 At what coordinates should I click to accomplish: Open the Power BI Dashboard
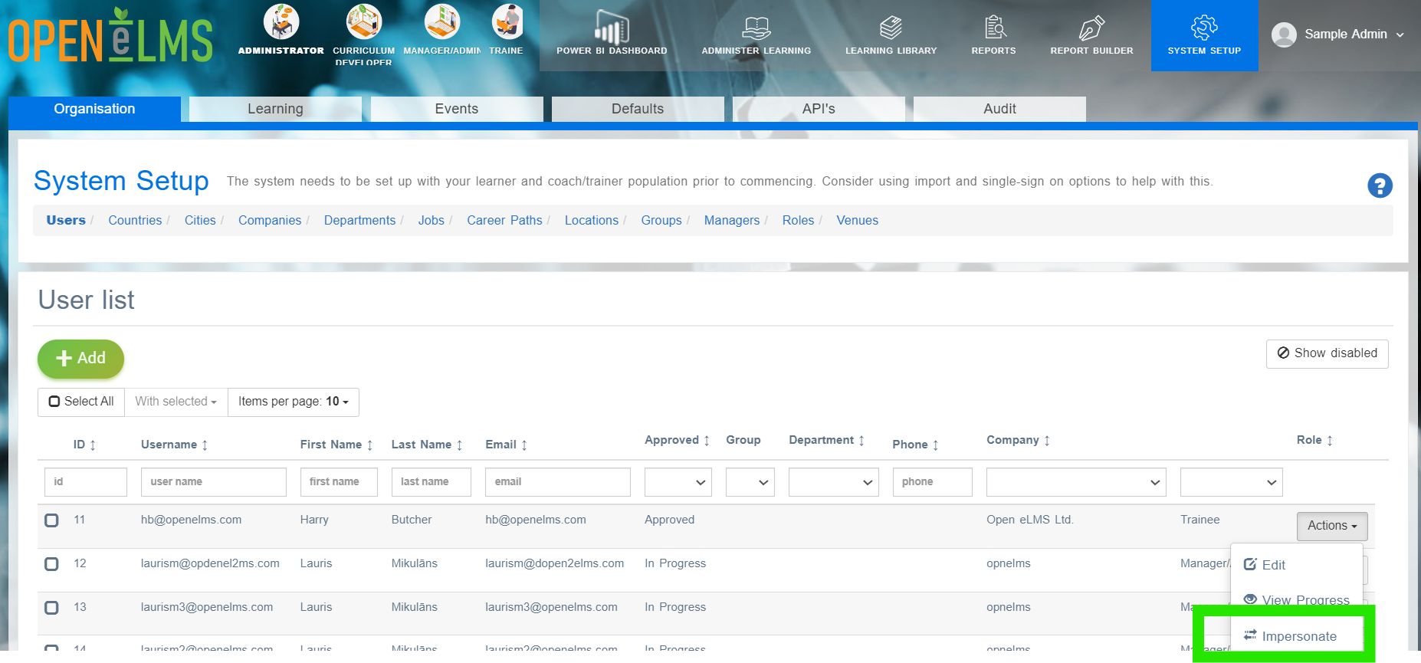[612, 35]
